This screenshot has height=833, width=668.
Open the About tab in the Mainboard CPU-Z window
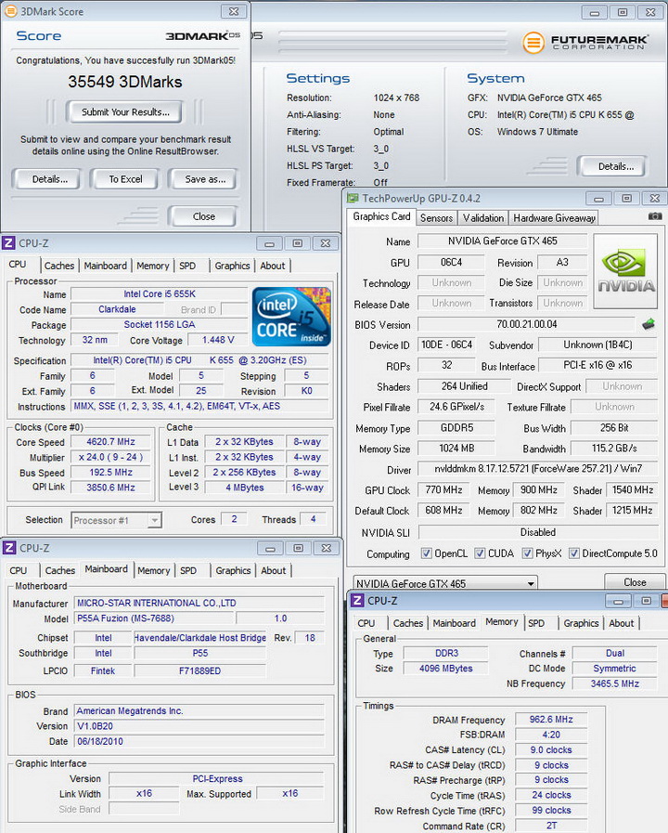point(274,570)
